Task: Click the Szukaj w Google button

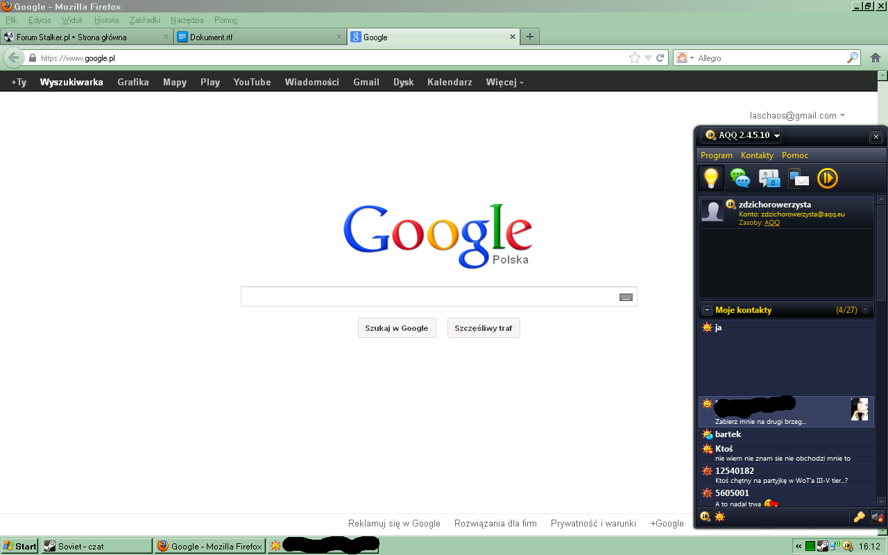Action: click(x=397, y=328)
